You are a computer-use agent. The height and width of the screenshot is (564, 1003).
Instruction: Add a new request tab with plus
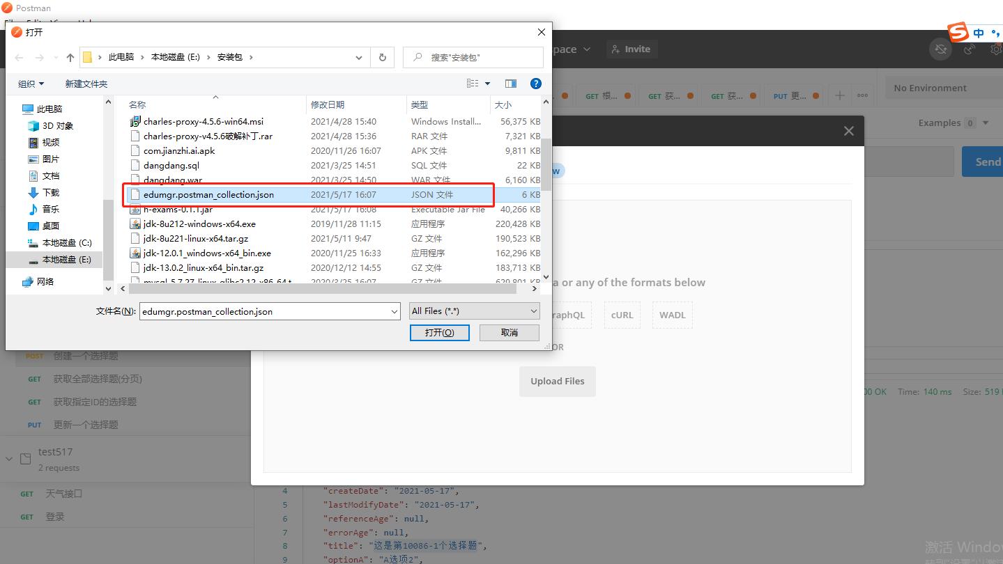click(x=840, y=95)
